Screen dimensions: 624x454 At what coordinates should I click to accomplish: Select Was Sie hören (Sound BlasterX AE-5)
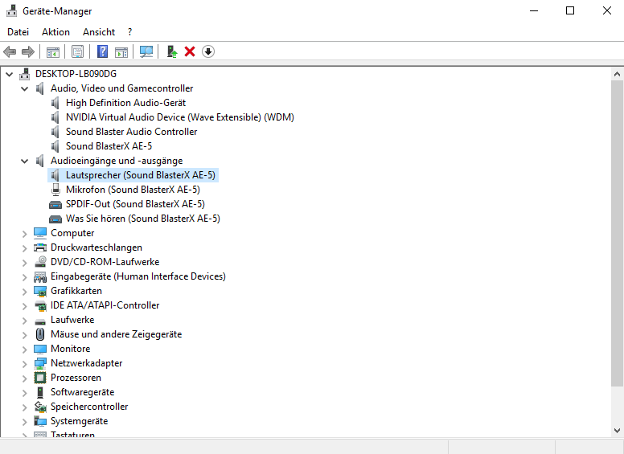(x=143, y=219)
